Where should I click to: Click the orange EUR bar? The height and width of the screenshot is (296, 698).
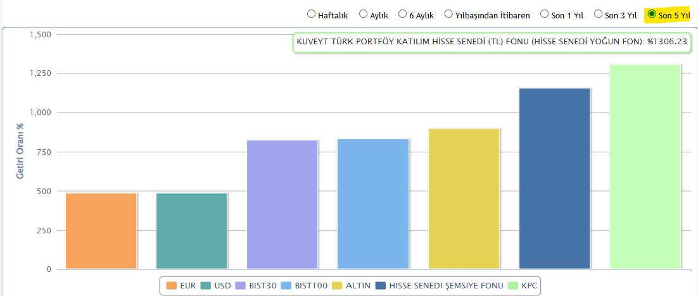pyautogui.click(x=101, y=231)
